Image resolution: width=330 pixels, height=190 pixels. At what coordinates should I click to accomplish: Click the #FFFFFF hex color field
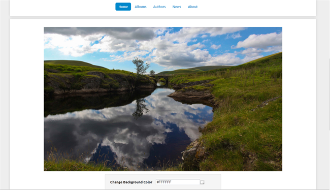click(178, 182)
